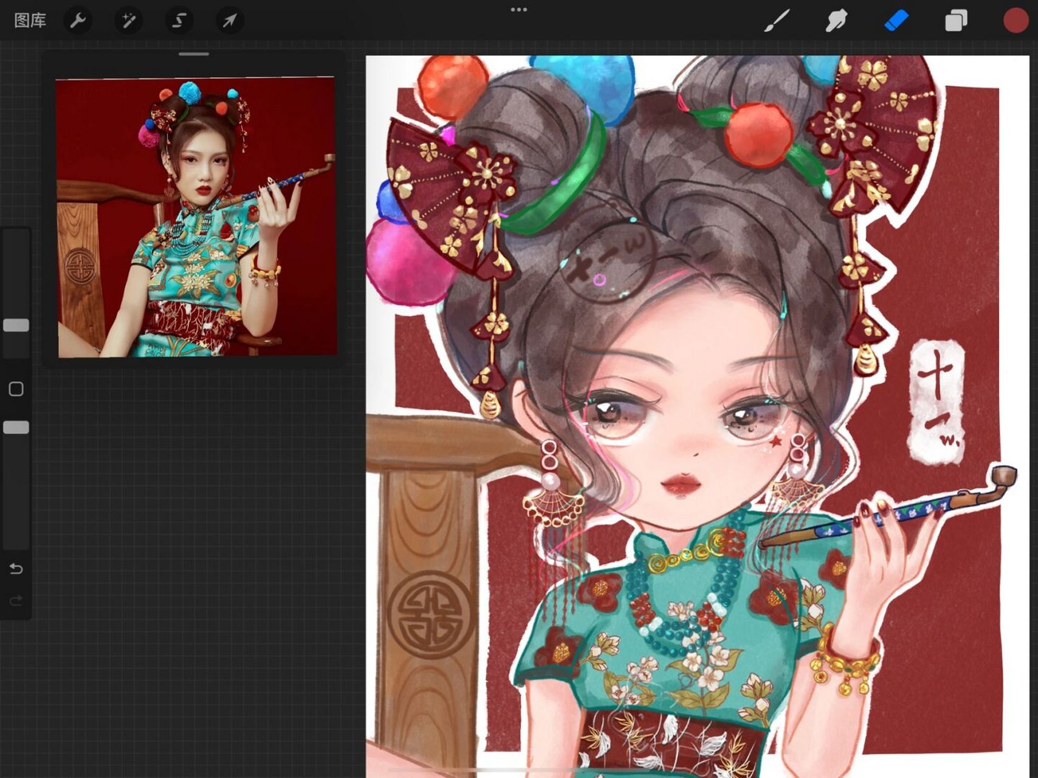Open the Adjustments magic wand menu
Image resolution: width=1038 pixels, height=778 pixels.
pyautogui.click(x=128, y=21)
